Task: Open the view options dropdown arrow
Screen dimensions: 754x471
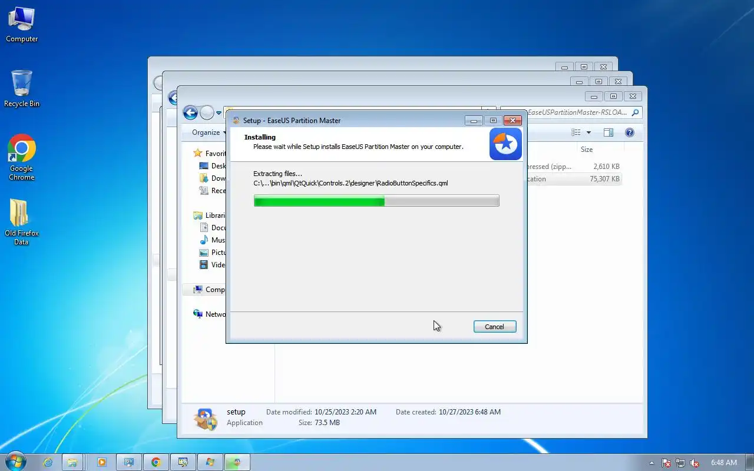Action: (x=588, y=132)
